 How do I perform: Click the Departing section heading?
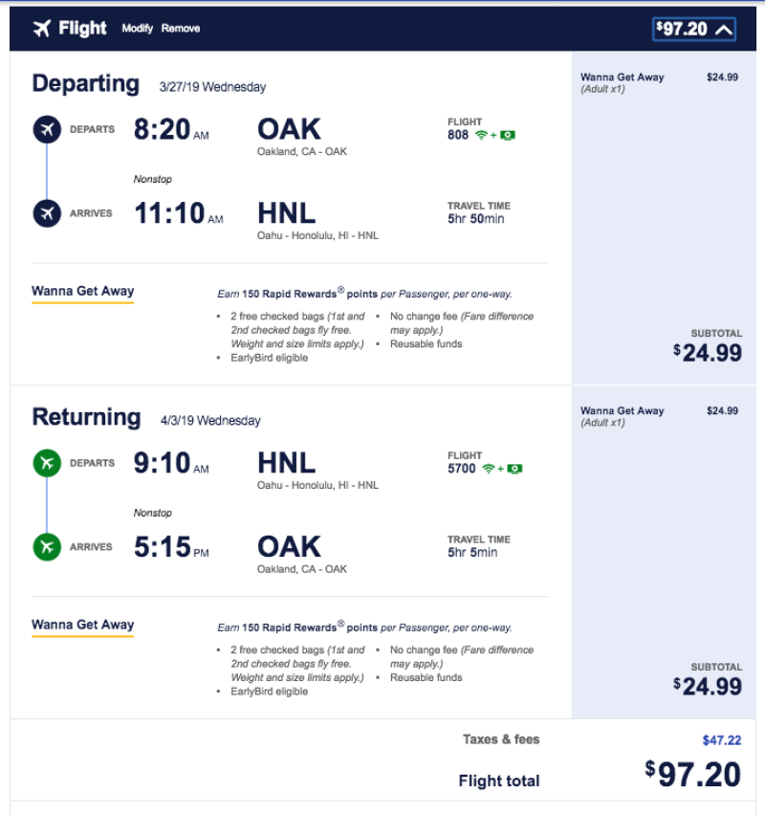(x=86, y=84)
